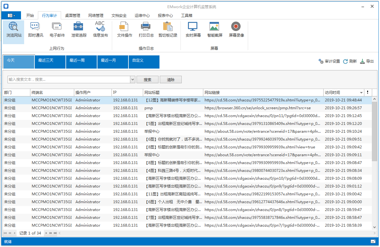This screenshot has height=247, width=380.
Task: Open the 即时通讯 instant messaging audit
Action: coord(35,30)
